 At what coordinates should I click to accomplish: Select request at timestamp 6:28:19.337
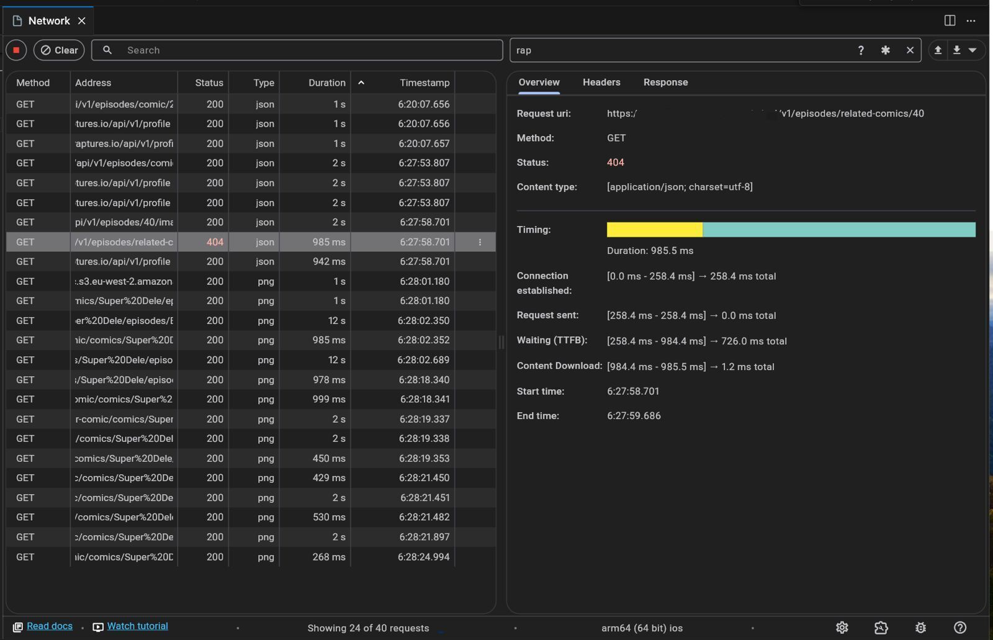point(251,419)
